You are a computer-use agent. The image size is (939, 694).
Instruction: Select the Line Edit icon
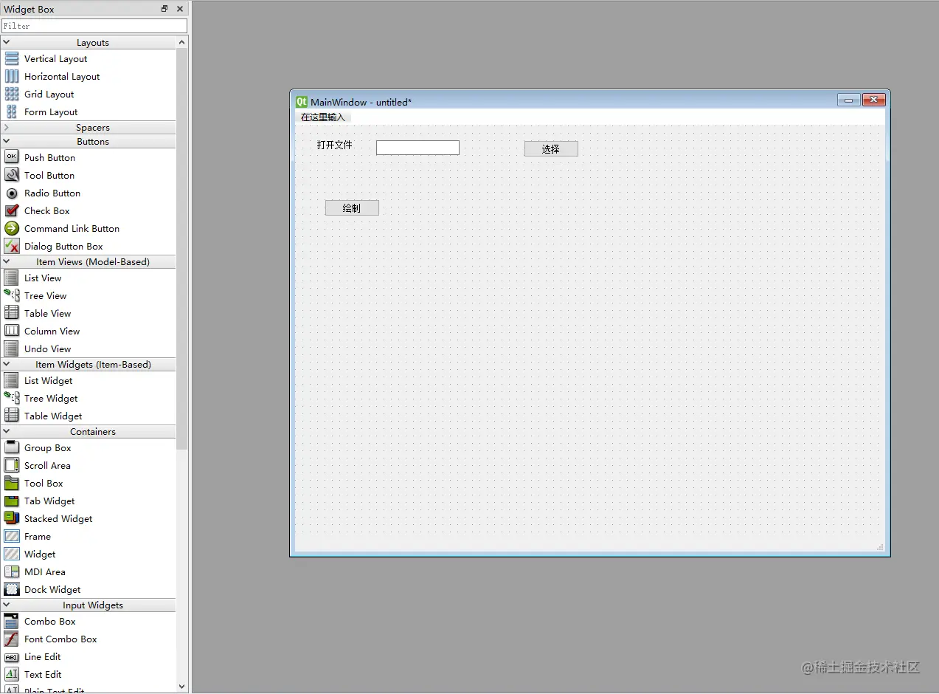(x=12, y=657)
